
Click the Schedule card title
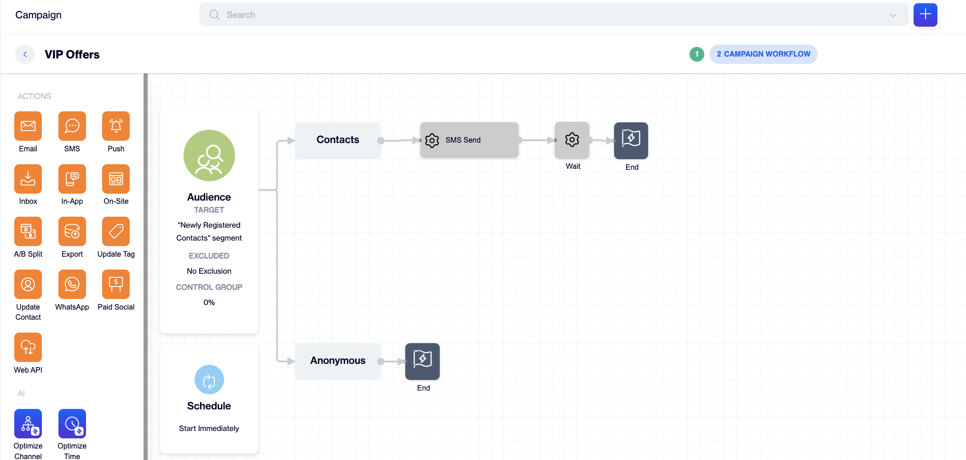209,406
